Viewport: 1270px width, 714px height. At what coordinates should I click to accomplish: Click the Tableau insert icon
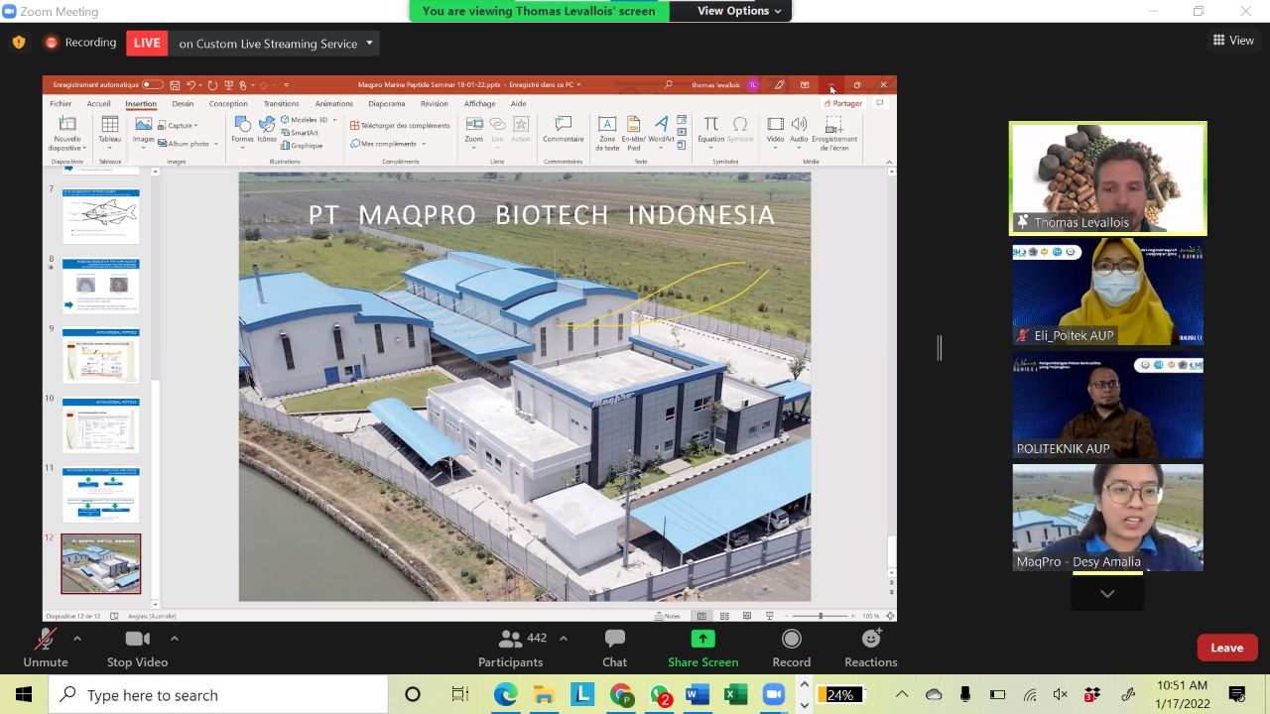click(x=110, y=133)
